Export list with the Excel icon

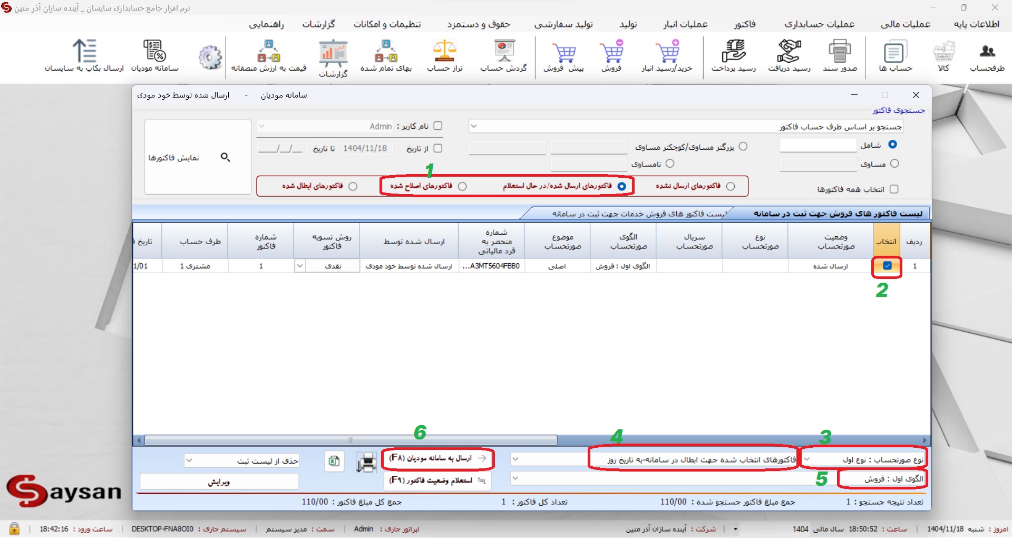click(x=334, y=462)
